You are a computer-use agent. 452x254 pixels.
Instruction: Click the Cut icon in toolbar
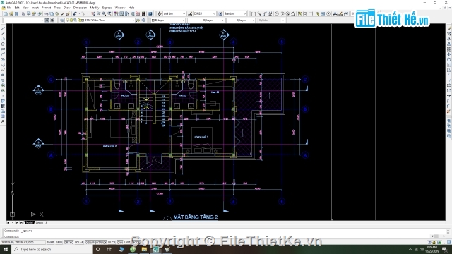(46, 13)
